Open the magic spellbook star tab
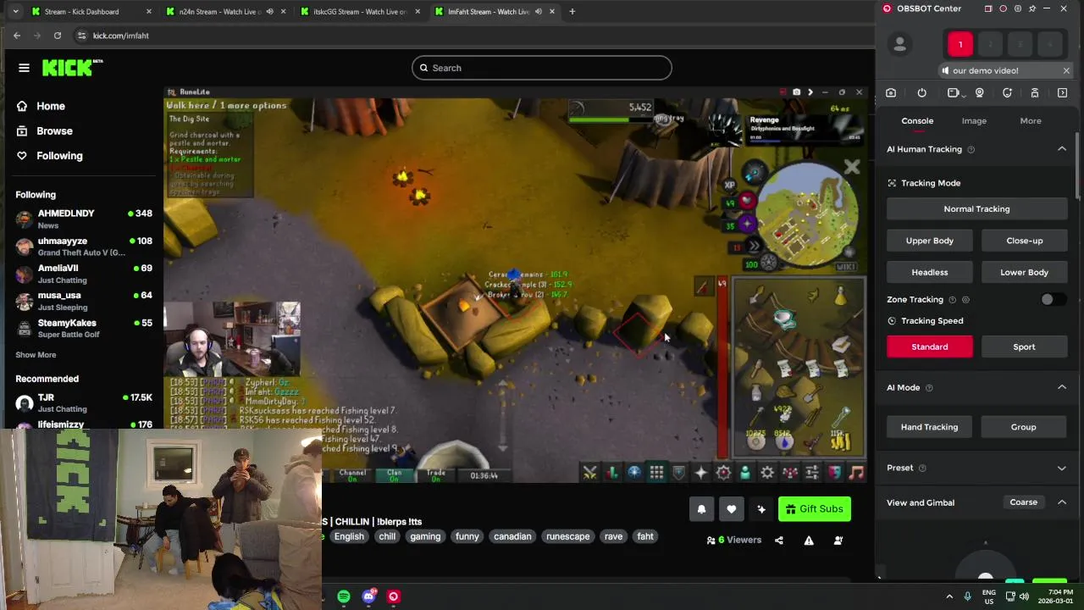This screenshot has height=610, width=1084. tap(700, 473)
